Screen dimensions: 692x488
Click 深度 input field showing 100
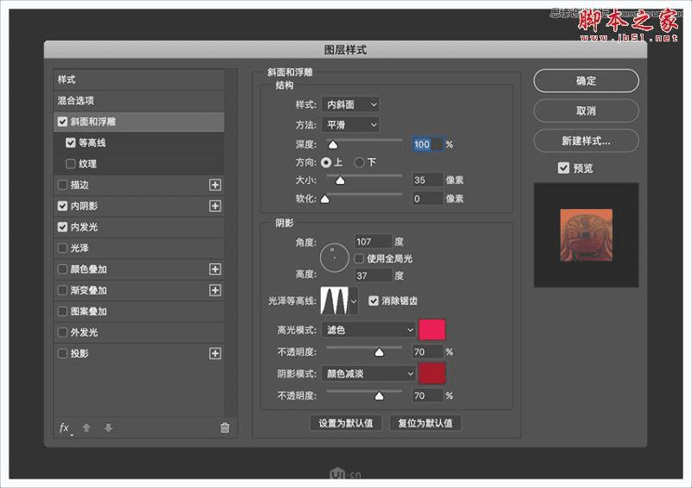click(x=427, y=144)
